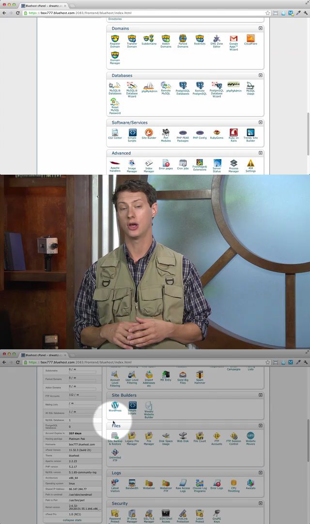Open the Spam Hammer icon
The image size is (310, 524).
(200, 377)
